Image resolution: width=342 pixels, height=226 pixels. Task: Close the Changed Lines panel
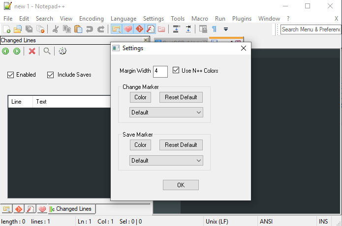(x=146, y=40)
